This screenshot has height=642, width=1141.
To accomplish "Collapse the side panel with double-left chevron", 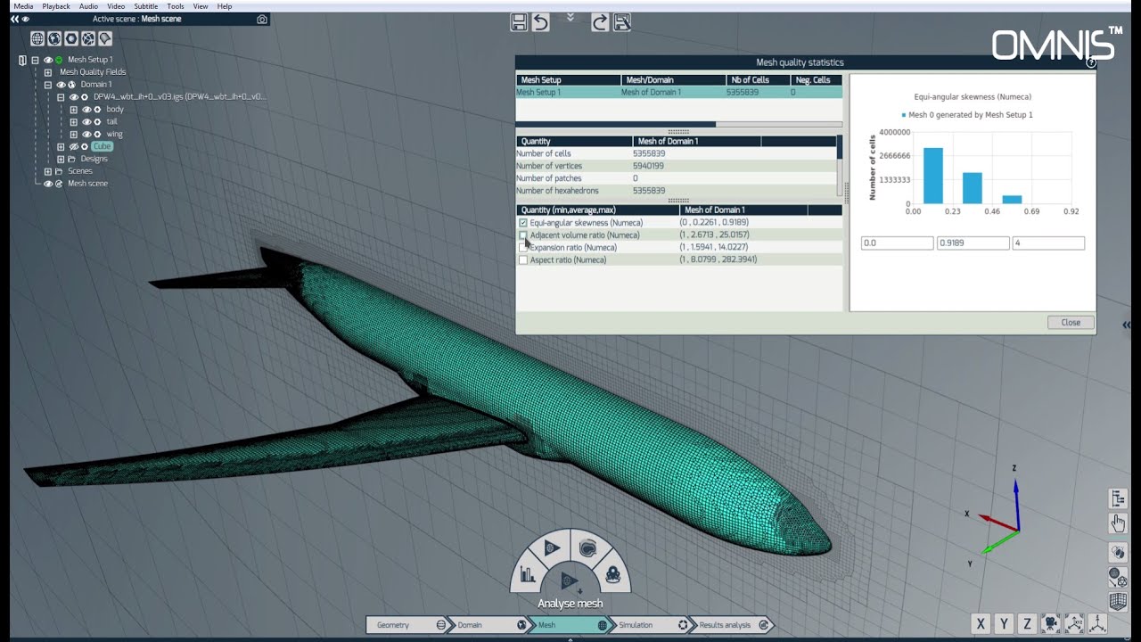I will click(x=14, y=19).
